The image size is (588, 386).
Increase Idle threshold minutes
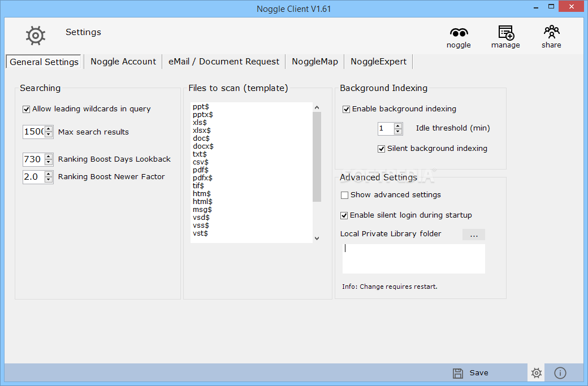pos(398,126)
